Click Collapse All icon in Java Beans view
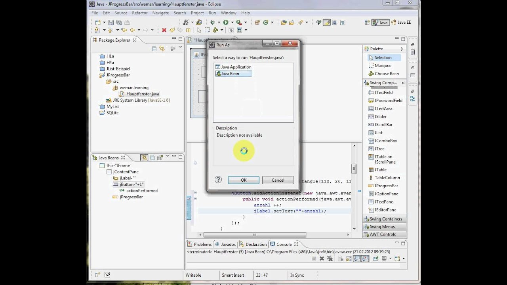507x285 pixels. [152, 158]
